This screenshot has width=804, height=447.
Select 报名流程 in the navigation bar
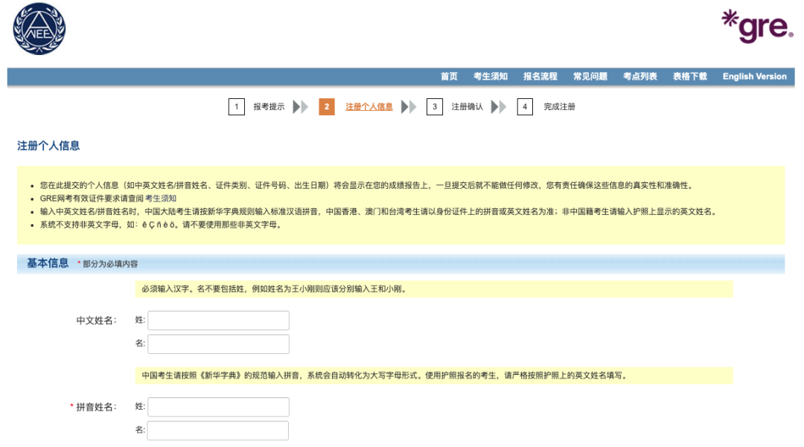click(540, 76)
